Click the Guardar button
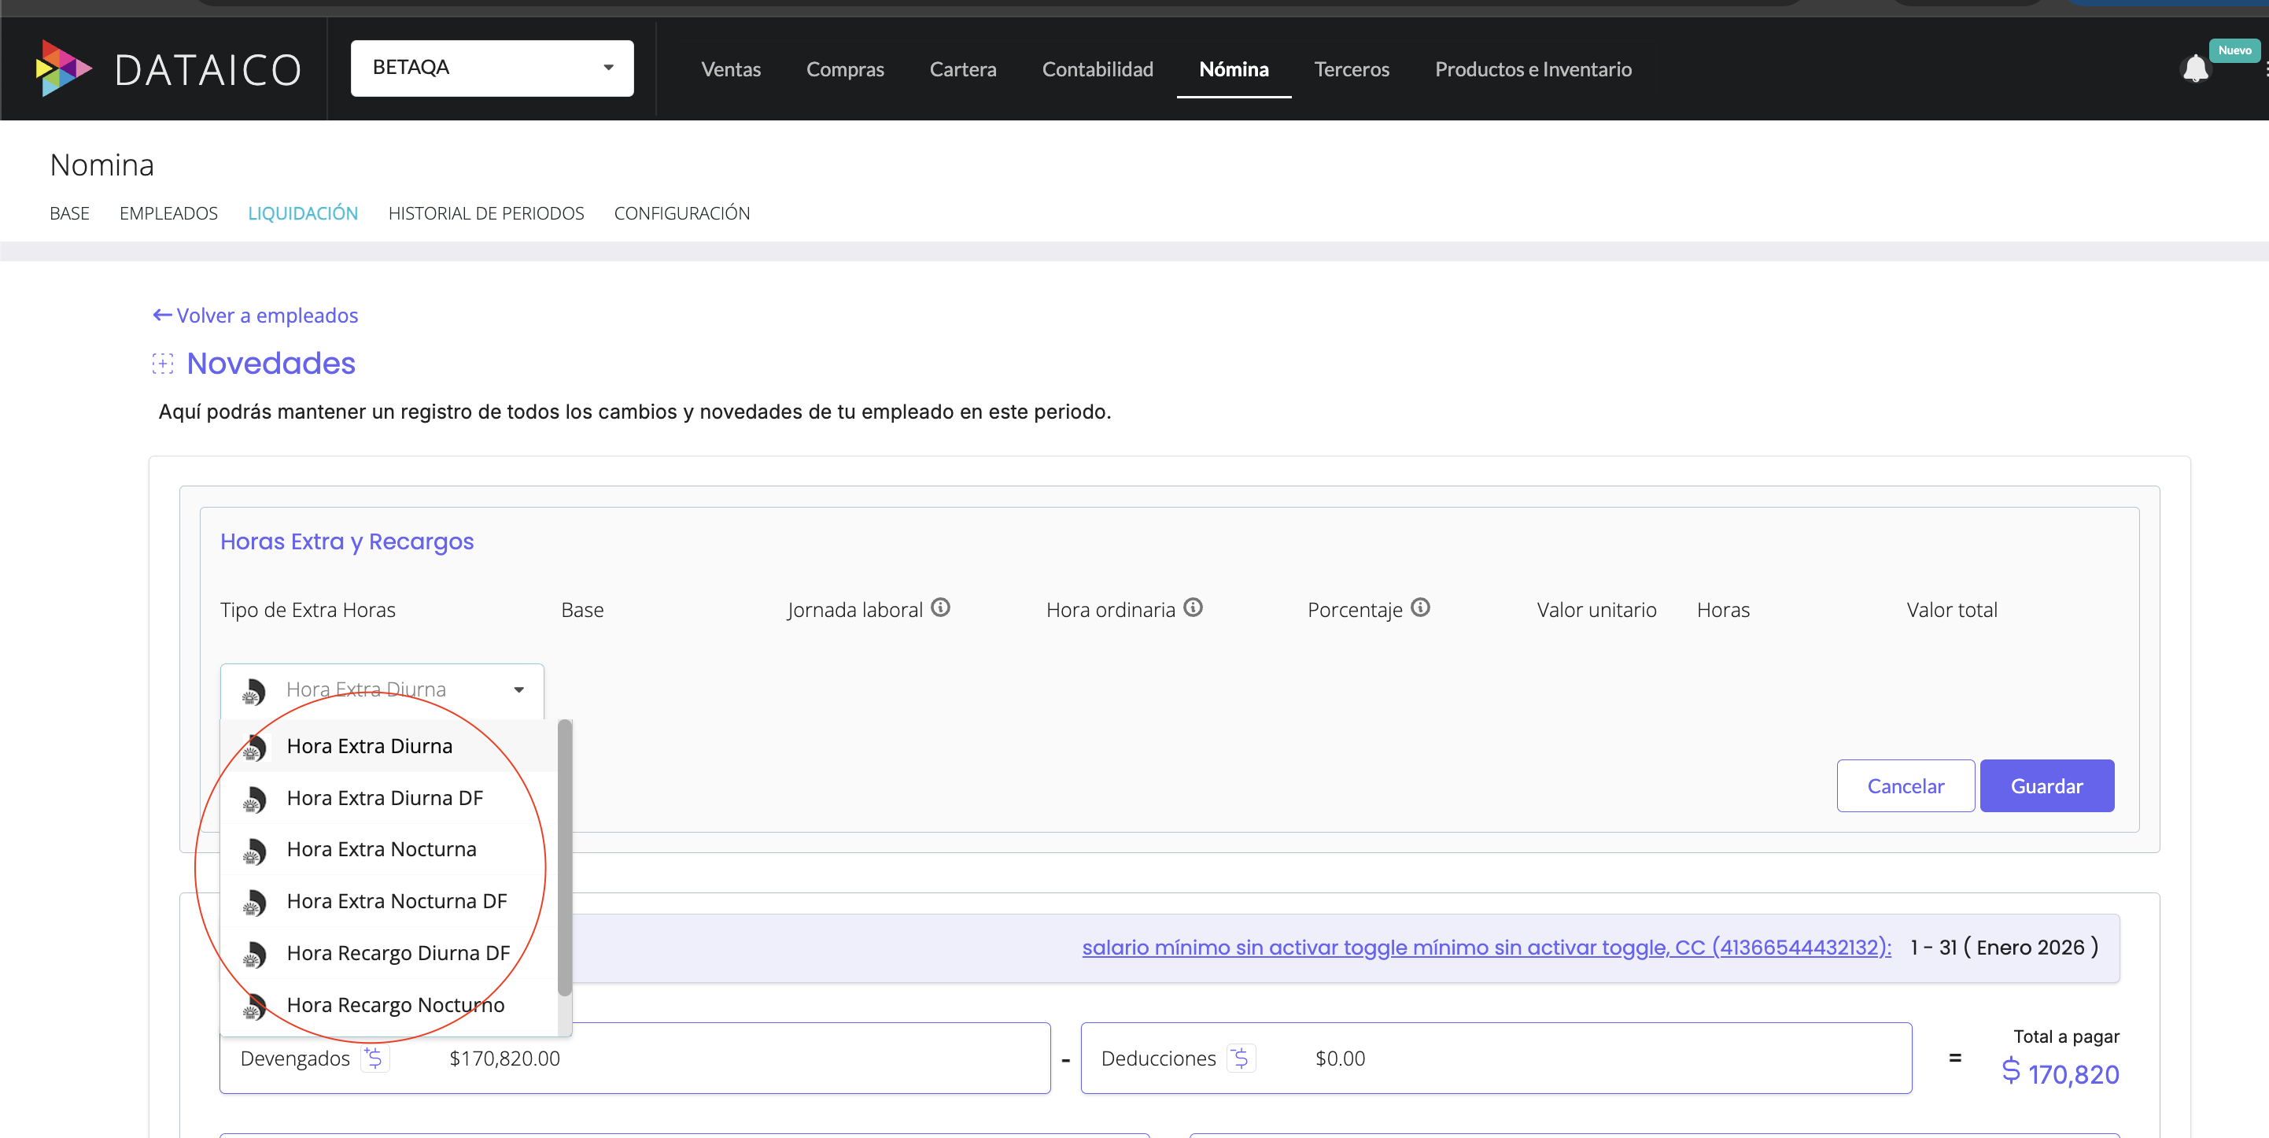This screenshot has width=2269, height=1138. tap(2046, 785)
